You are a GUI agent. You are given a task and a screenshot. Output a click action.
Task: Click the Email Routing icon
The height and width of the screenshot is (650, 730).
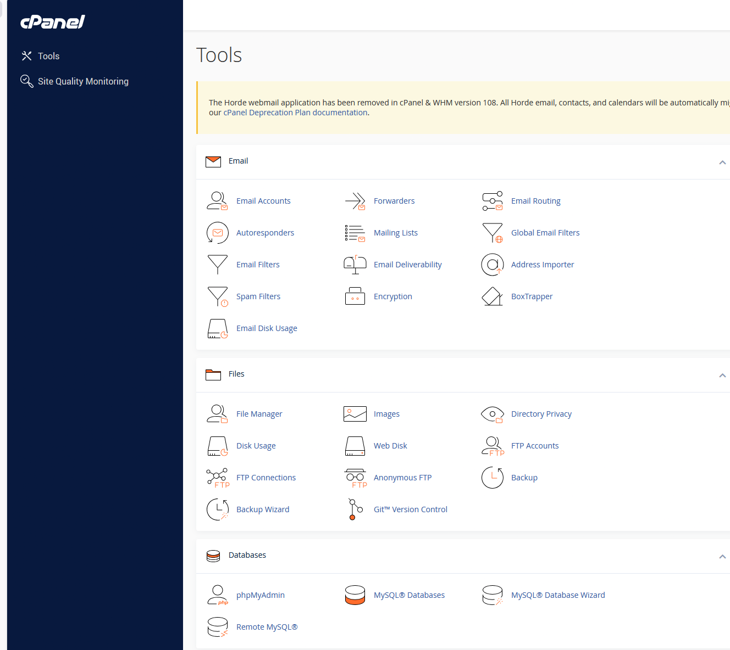pyautogui.click(x=493, y=201)
